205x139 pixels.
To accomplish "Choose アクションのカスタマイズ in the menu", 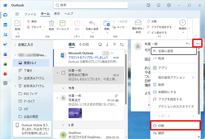I will (174, 107).
